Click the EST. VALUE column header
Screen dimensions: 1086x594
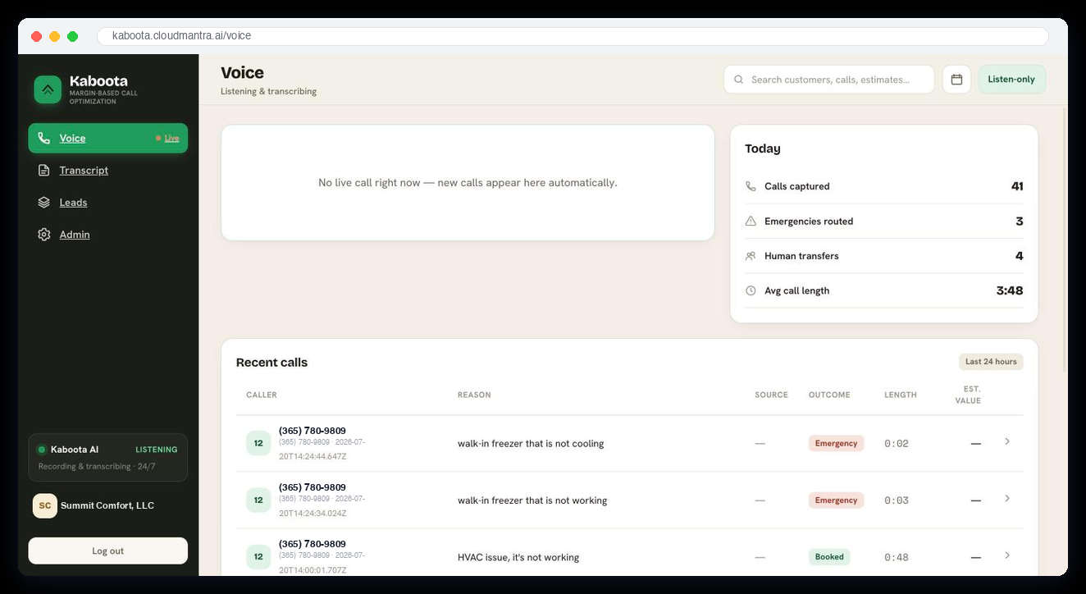969,395
